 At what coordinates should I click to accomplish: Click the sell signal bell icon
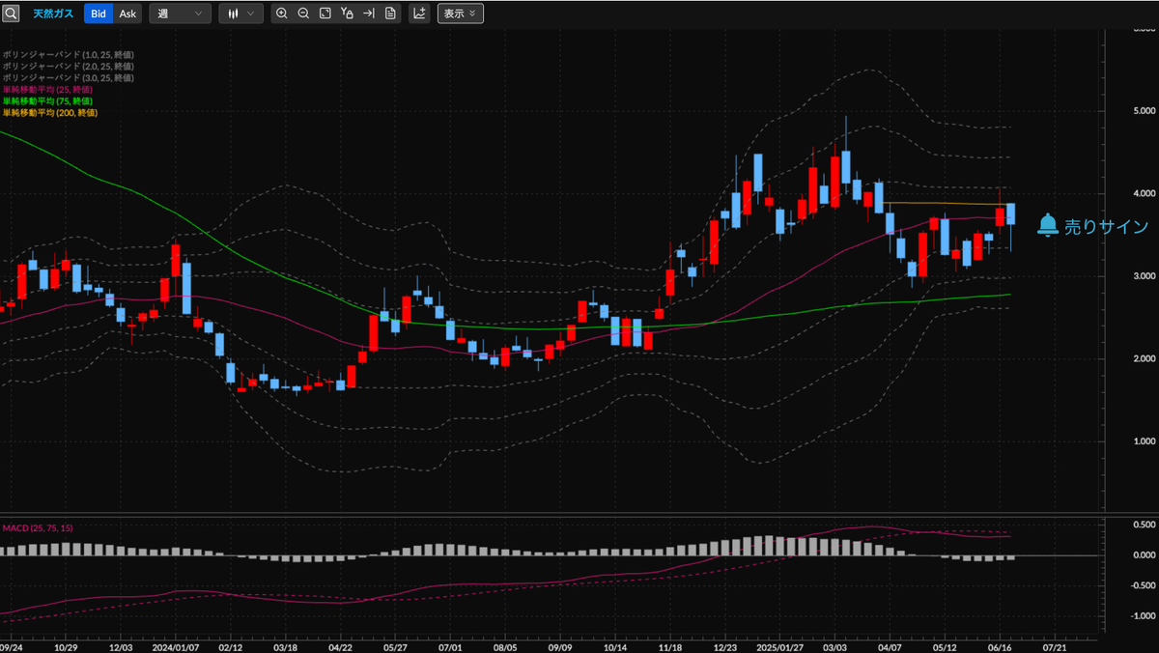(1047, 226)
